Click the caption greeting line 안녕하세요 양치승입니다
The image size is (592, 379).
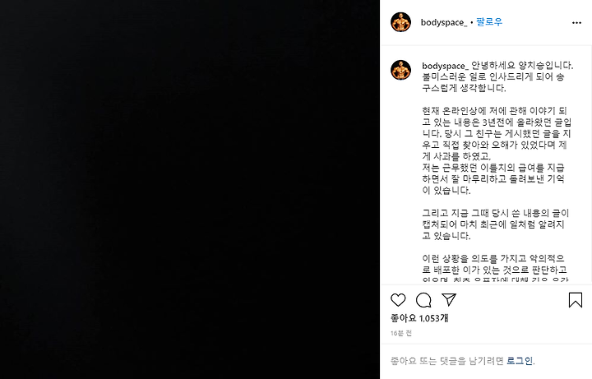coord(523,66)
